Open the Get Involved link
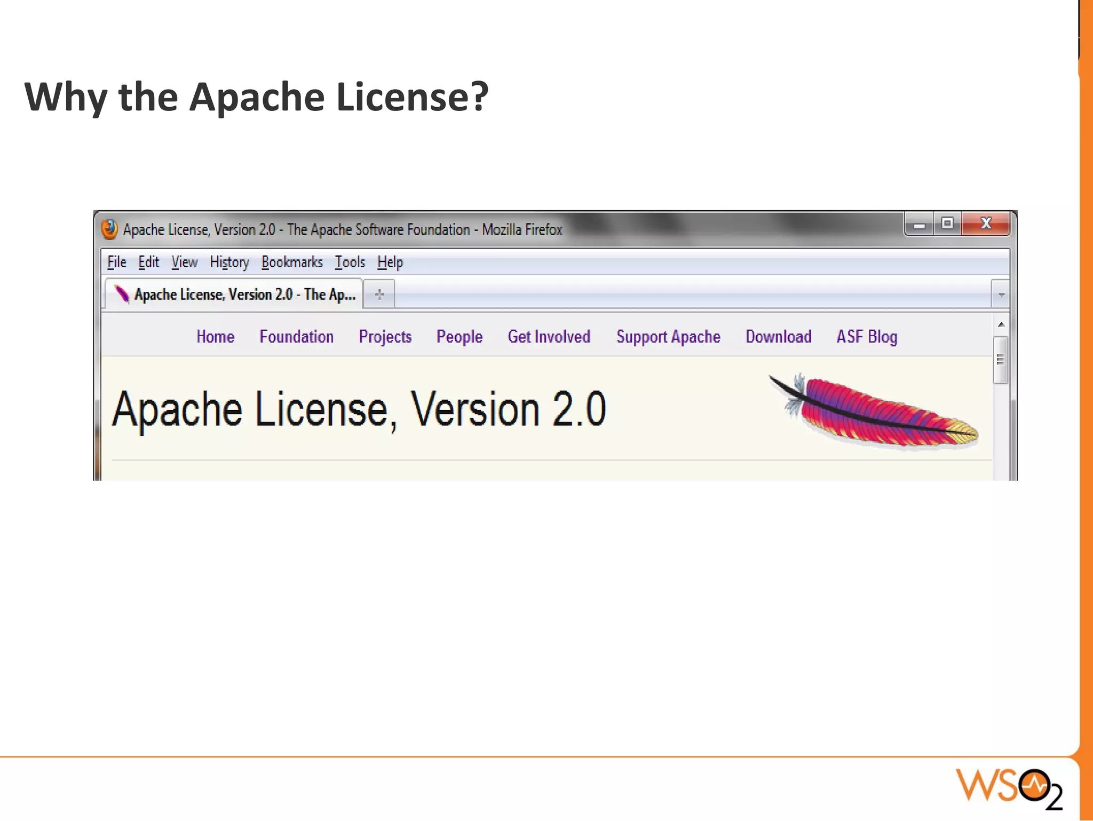 pyautogui.click(x=549, y=337)
